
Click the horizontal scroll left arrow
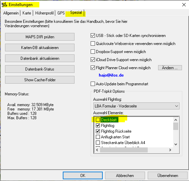point(97,150)
